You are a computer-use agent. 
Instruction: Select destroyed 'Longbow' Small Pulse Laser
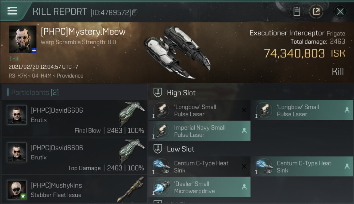(x=199, y=110)
